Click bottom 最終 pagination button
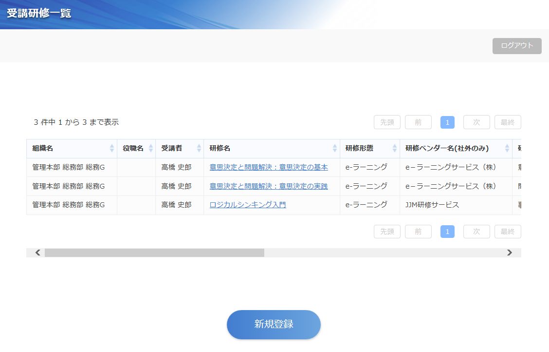This screenshot has width=549, height=352. coord(507,232)
